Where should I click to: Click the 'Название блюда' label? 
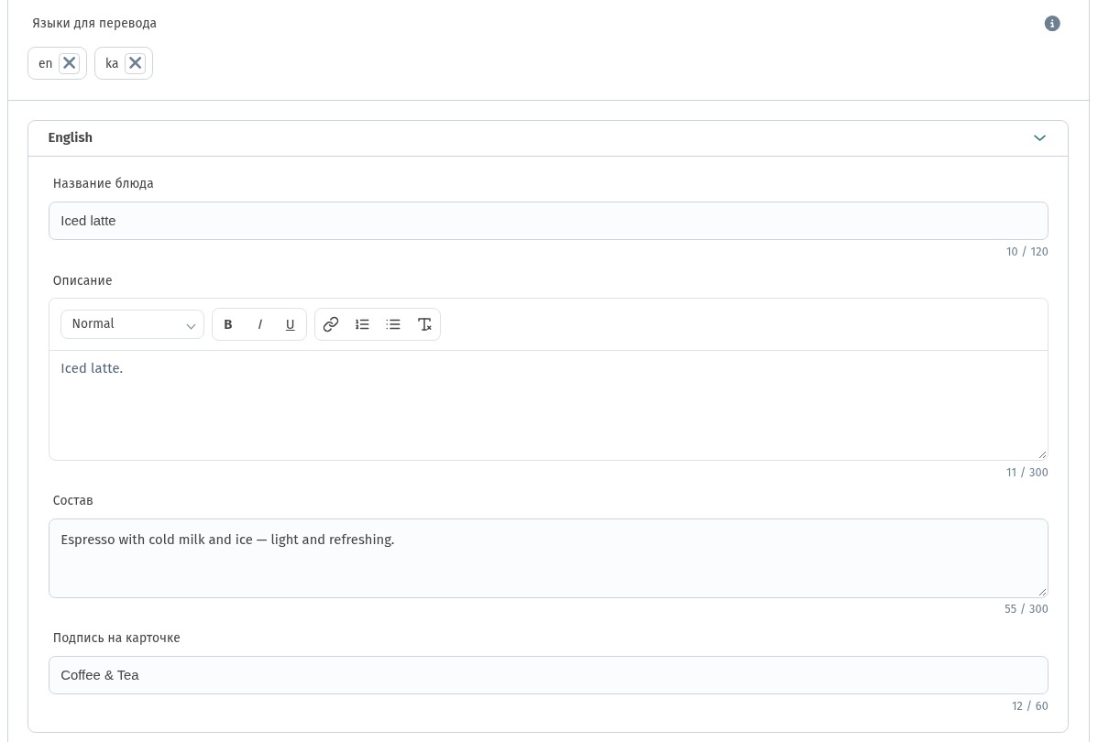(103, 183)
